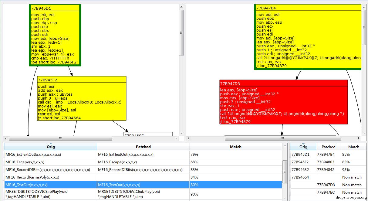
Task: Click Patched MF16_Escape cell
Action: 143,162
